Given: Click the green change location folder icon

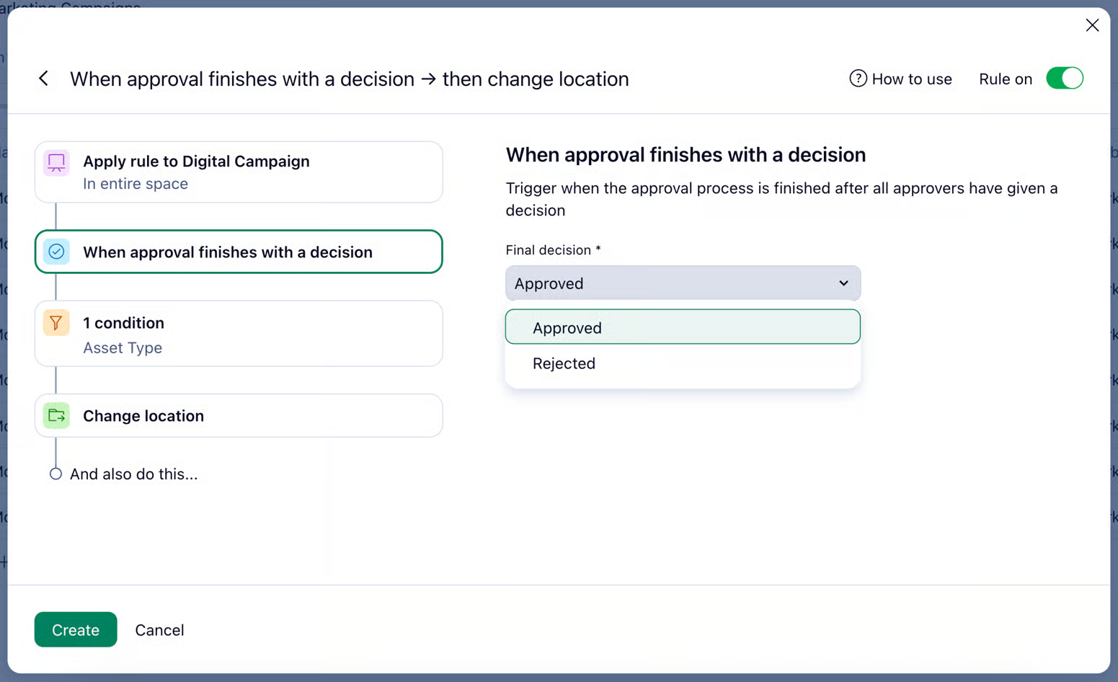Looking at the screenshot, I should click(56, 416).
